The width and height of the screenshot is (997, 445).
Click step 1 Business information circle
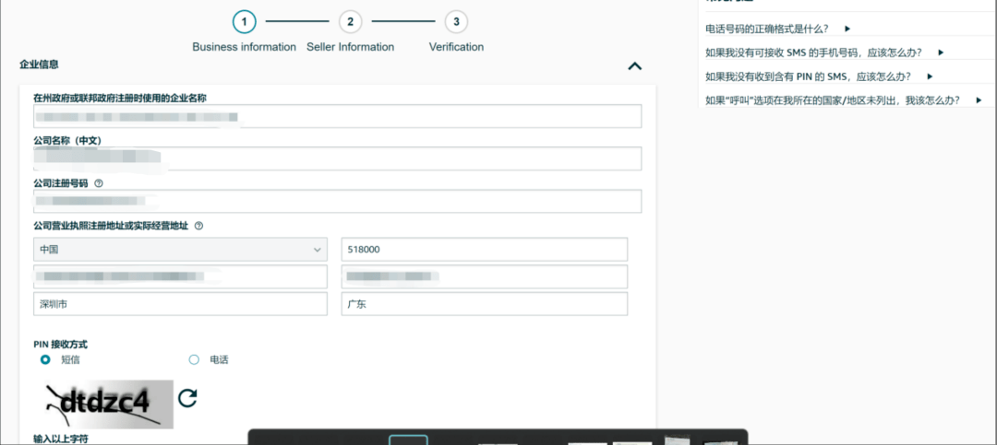pyautogui.click(x=244, y=21)
